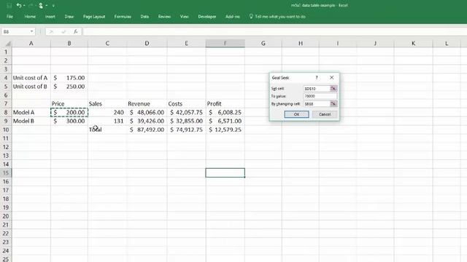Viewport: 467px width, 262px height.
Task: Click OK in Goal Seek dialog
Action: (x=296, y=114)
